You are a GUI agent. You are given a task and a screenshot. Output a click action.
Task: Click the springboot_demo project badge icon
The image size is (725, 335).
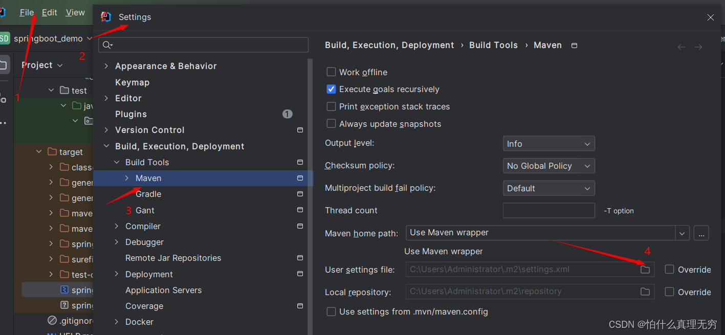click(x=5, y=38)
